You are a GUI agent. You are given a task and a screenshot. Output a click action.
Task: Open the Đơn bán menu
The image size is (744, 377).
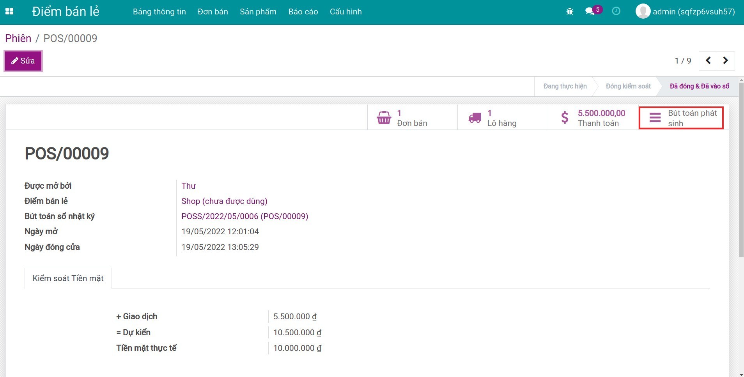213,12
